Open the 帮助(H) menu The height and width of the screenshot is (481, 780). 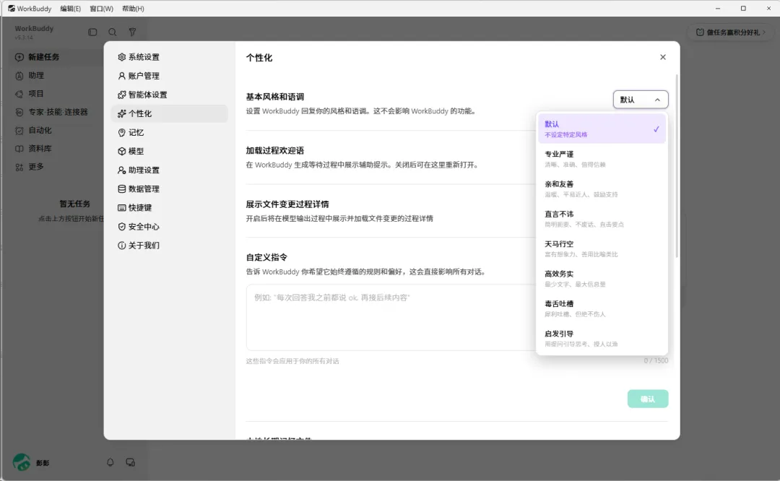[133, 9]
